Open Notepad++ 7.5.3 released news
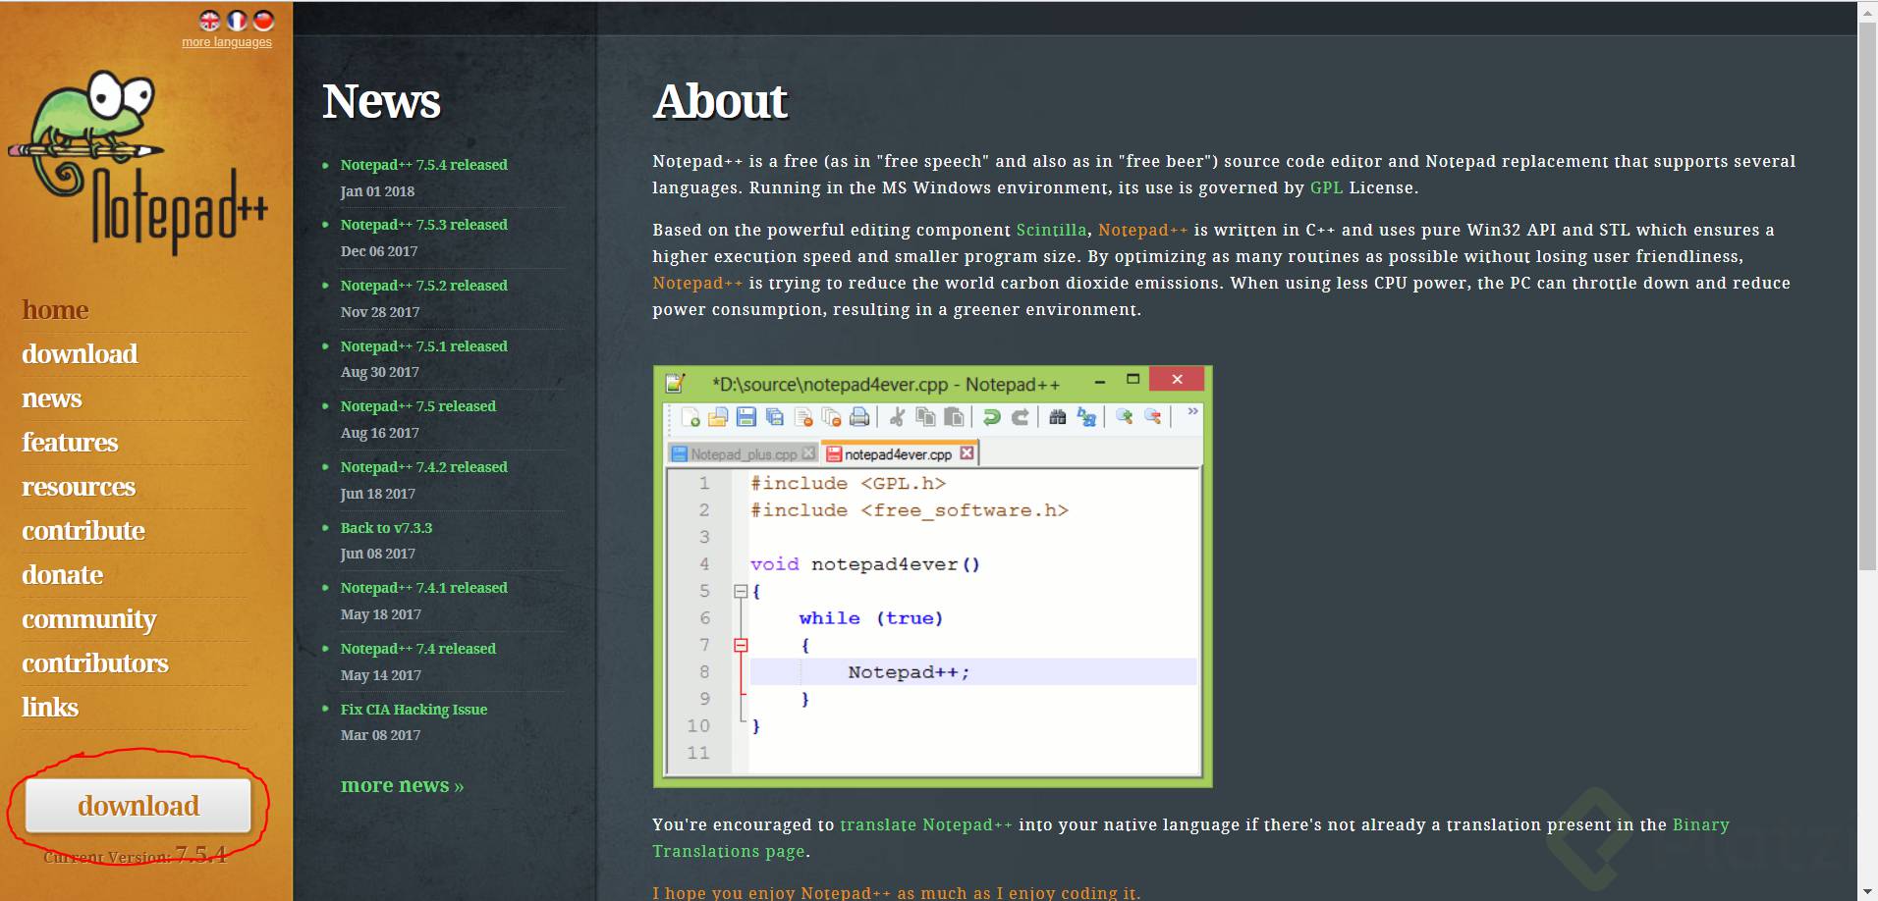The image size is (1878, 901). click(x=424, y=225)
